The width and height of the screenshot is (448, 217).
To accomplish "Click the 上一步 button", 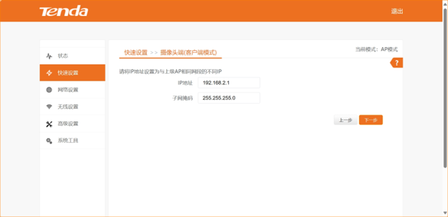I will click(345, 120).
